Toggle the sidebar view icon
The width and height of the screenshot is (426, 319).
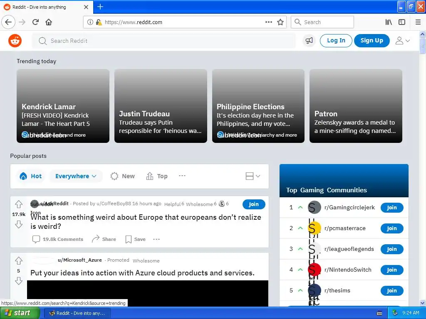[x=402, y=22]
